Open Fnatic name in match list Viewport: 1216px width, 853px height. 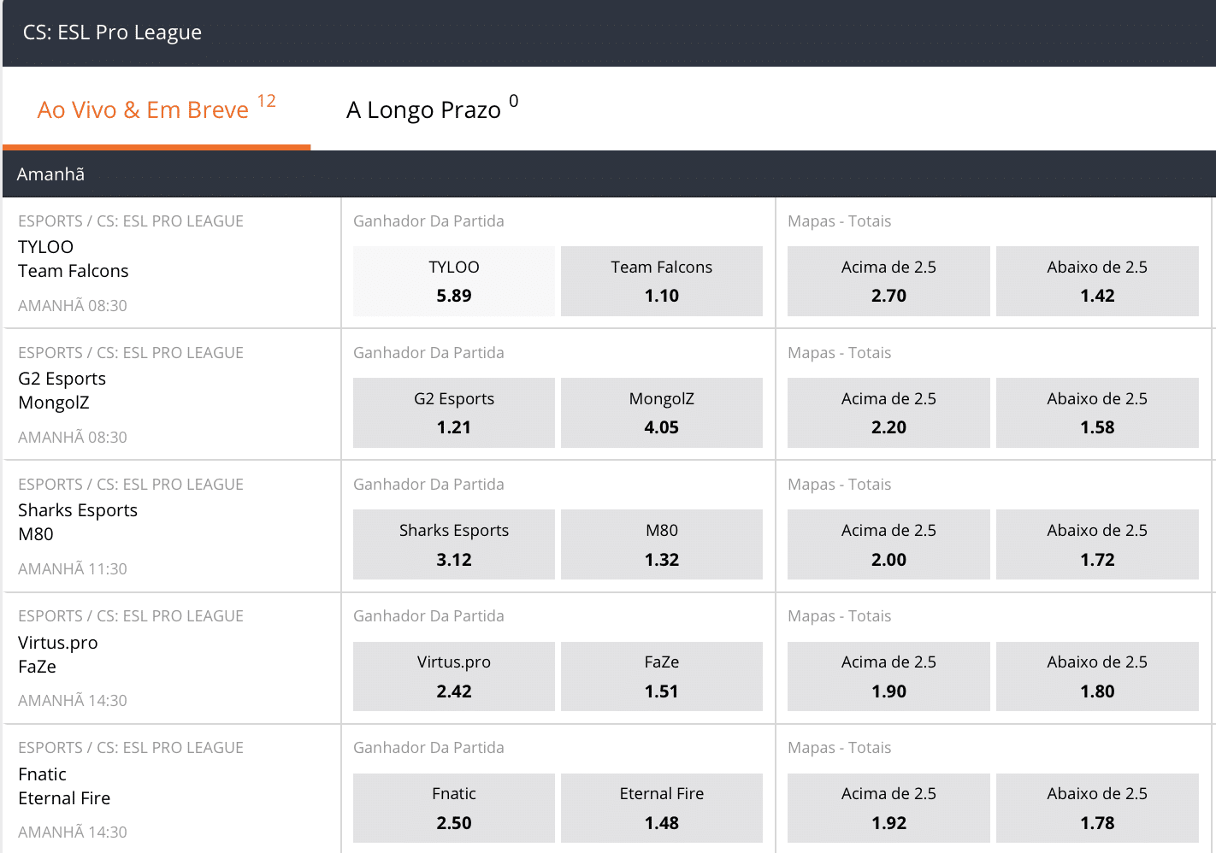click(43, 774)
